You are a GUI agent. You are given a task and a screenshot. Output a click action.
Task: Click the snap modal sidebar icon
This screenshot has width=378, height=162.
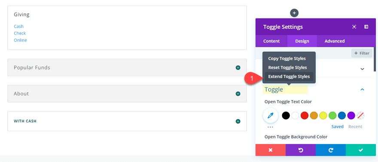366,27
